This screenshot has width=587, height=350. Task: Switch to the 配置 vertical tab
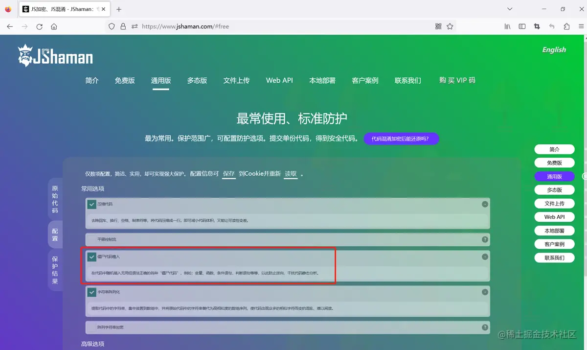click(x=55, y=234)
